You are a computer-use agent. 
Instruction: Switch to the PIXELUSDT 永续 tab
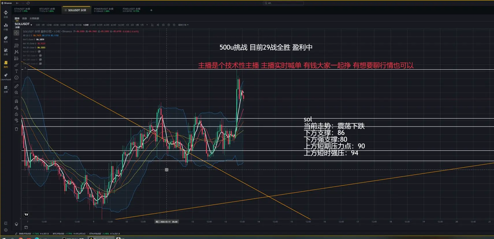click(131, 10)
